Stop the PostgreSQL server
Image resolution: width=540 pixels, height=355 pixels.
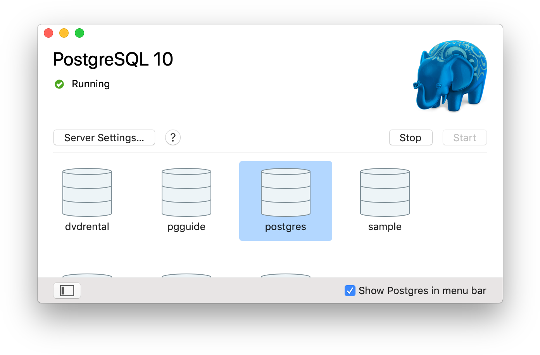(411, 137)
